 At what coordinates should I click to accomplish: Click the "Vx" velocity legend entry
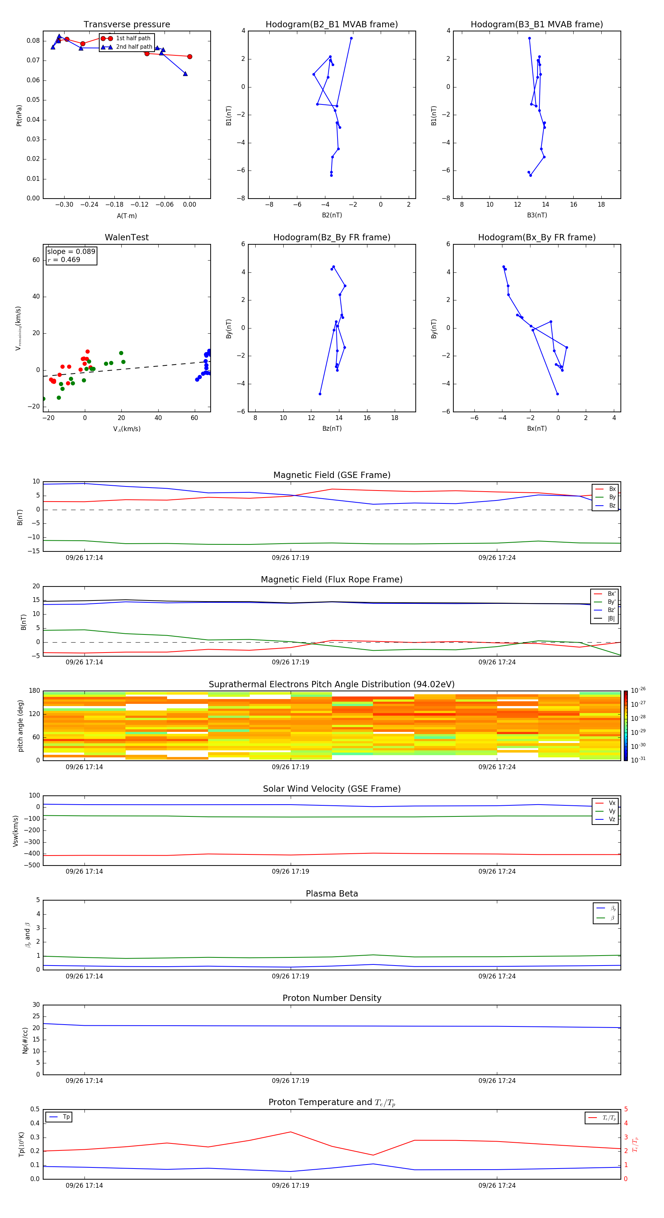(x=606, y=803)
